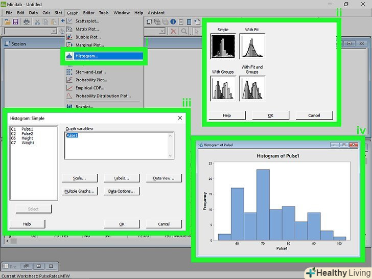
Task: Click the Session window scroll icon
Action: [149, 22]
